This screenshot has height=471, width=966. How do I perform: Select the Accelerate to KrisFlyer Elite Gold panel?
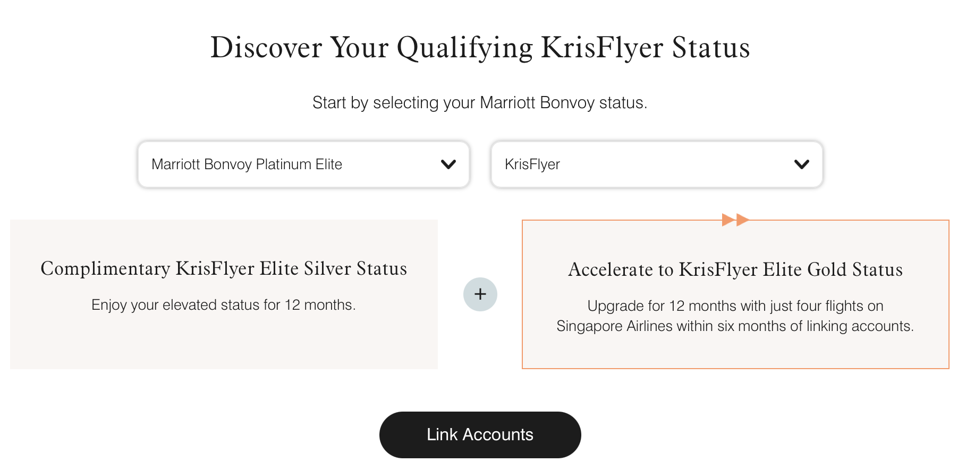(x=735, y=293)
